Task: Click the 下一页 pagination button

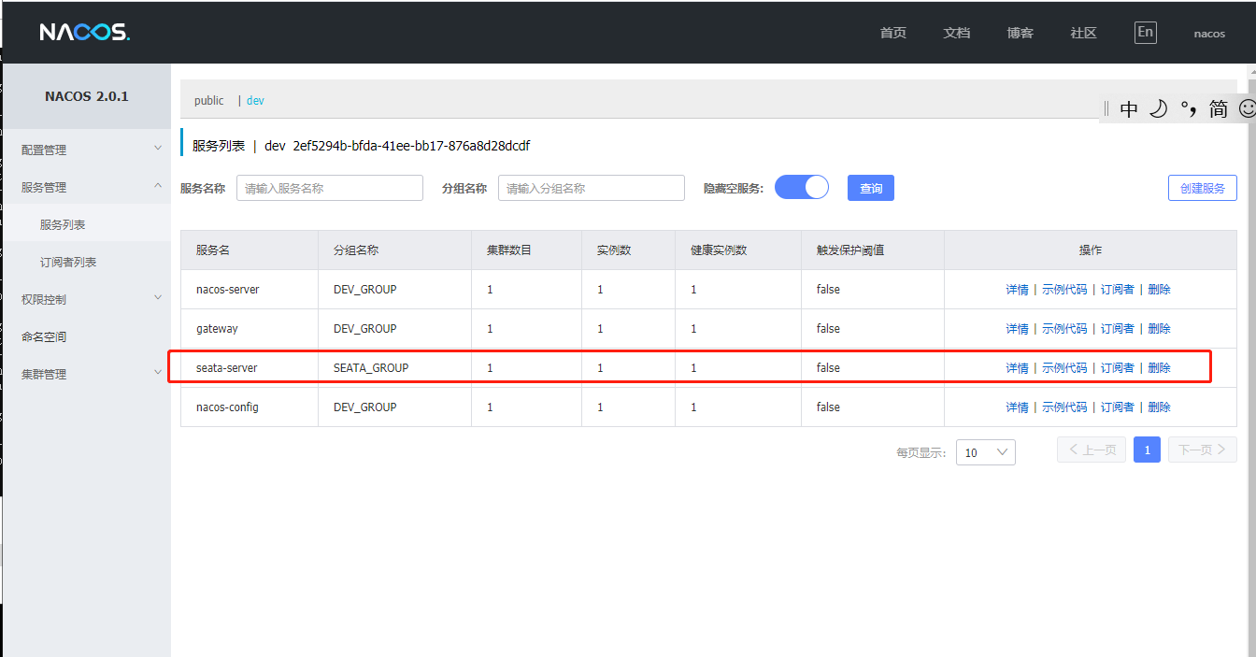Action: pos(1203,450)
